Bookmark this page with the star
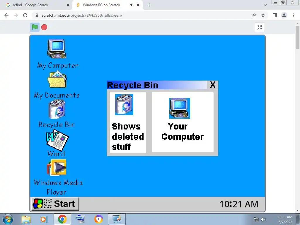 click(263, 15)
